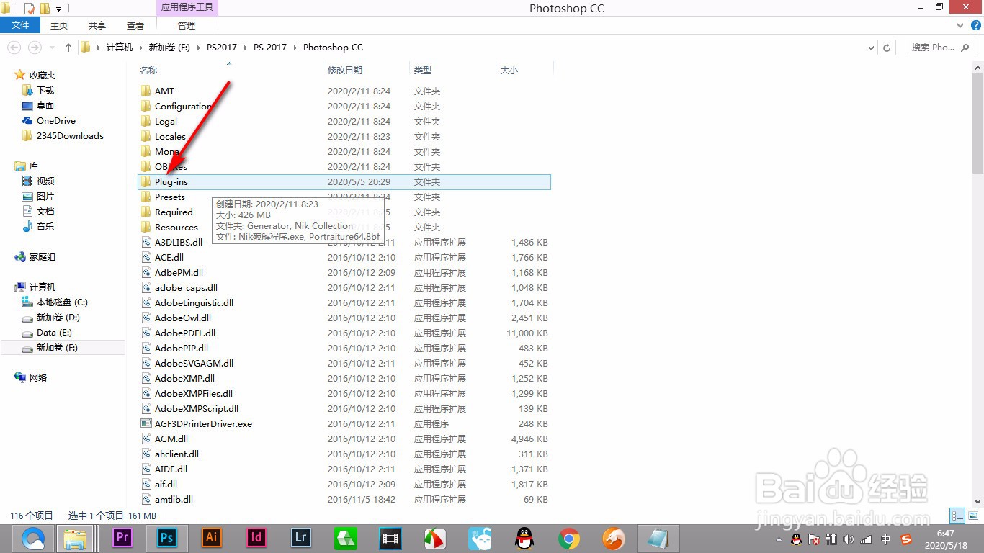
Task: Expand the 计算机 breadcrumb arrow
Action: coord(140,48)
